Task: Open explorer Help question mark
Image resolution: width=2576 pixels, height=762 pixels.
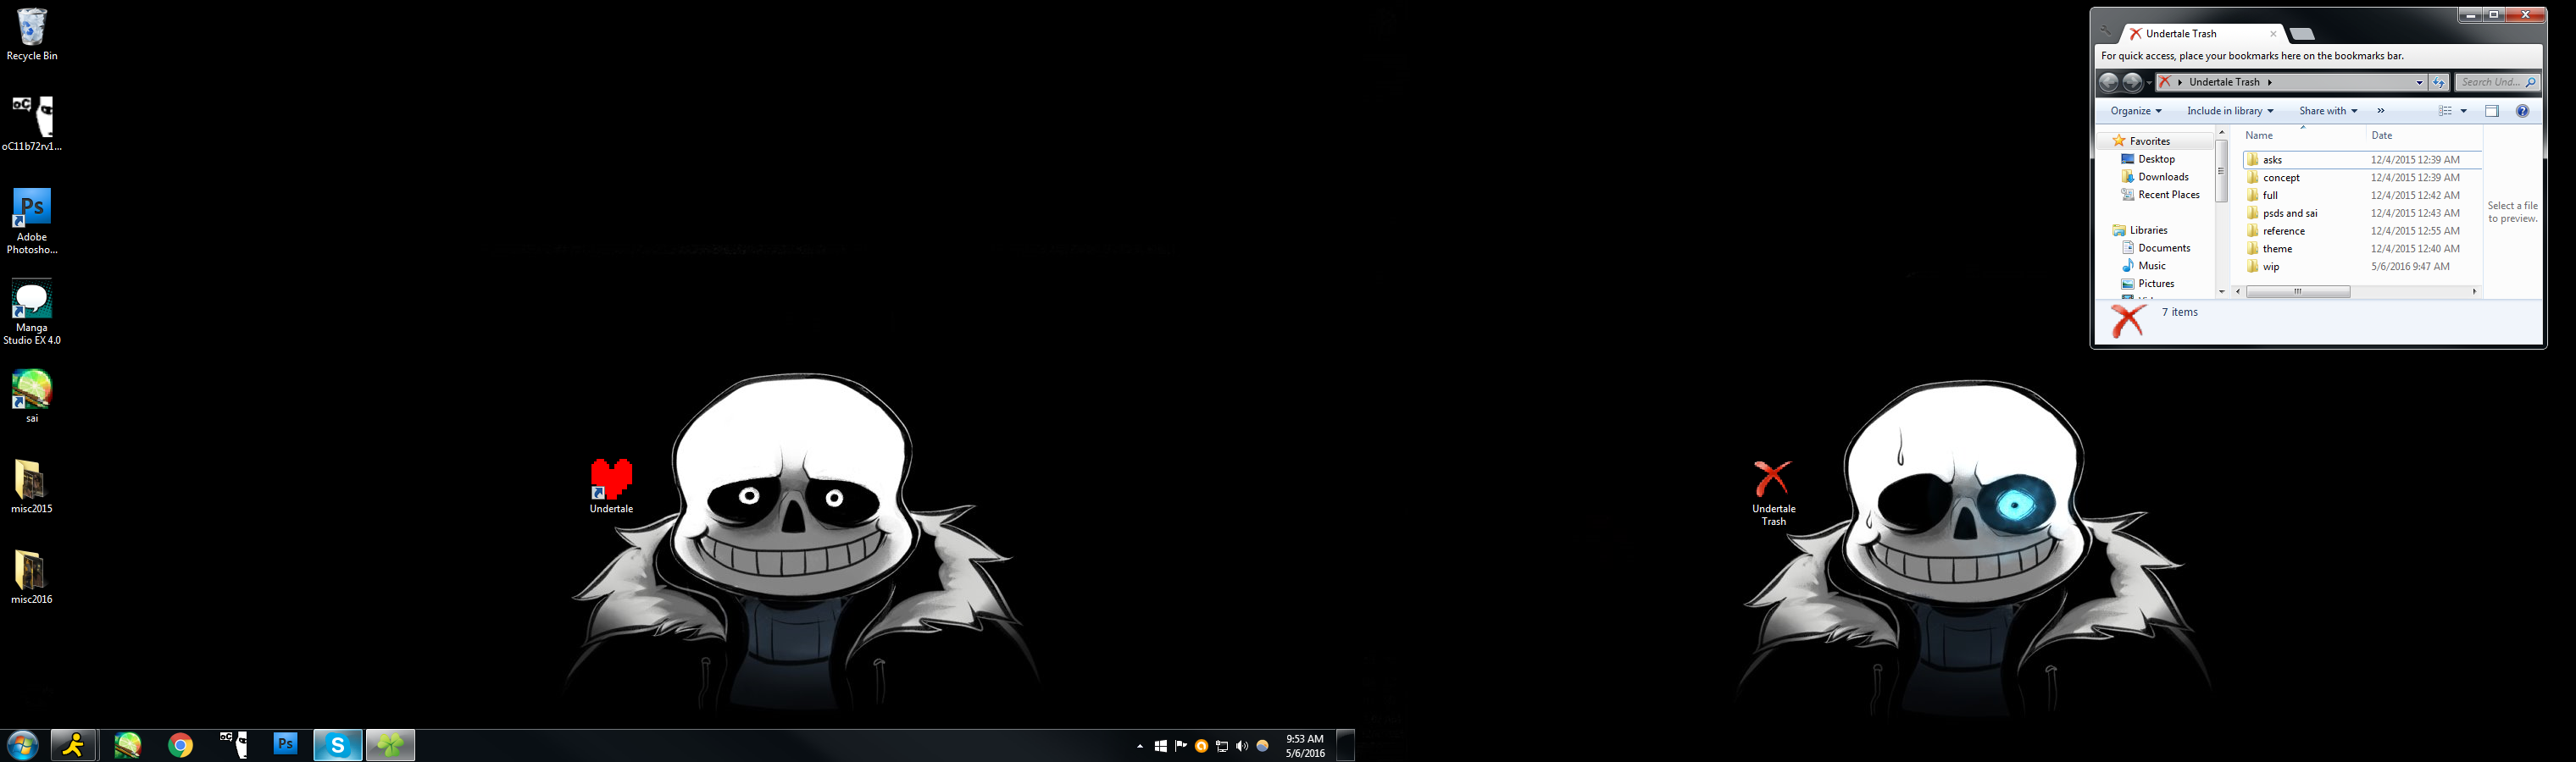Action: pyautogui.click(x=2522, y=111)
